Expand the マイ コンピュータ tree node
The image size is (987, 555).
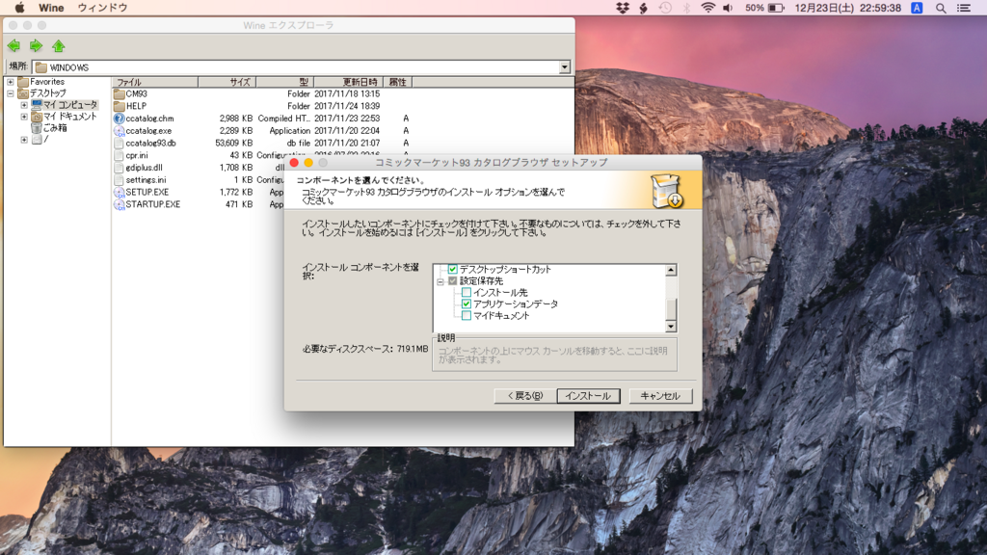[24, 104]
